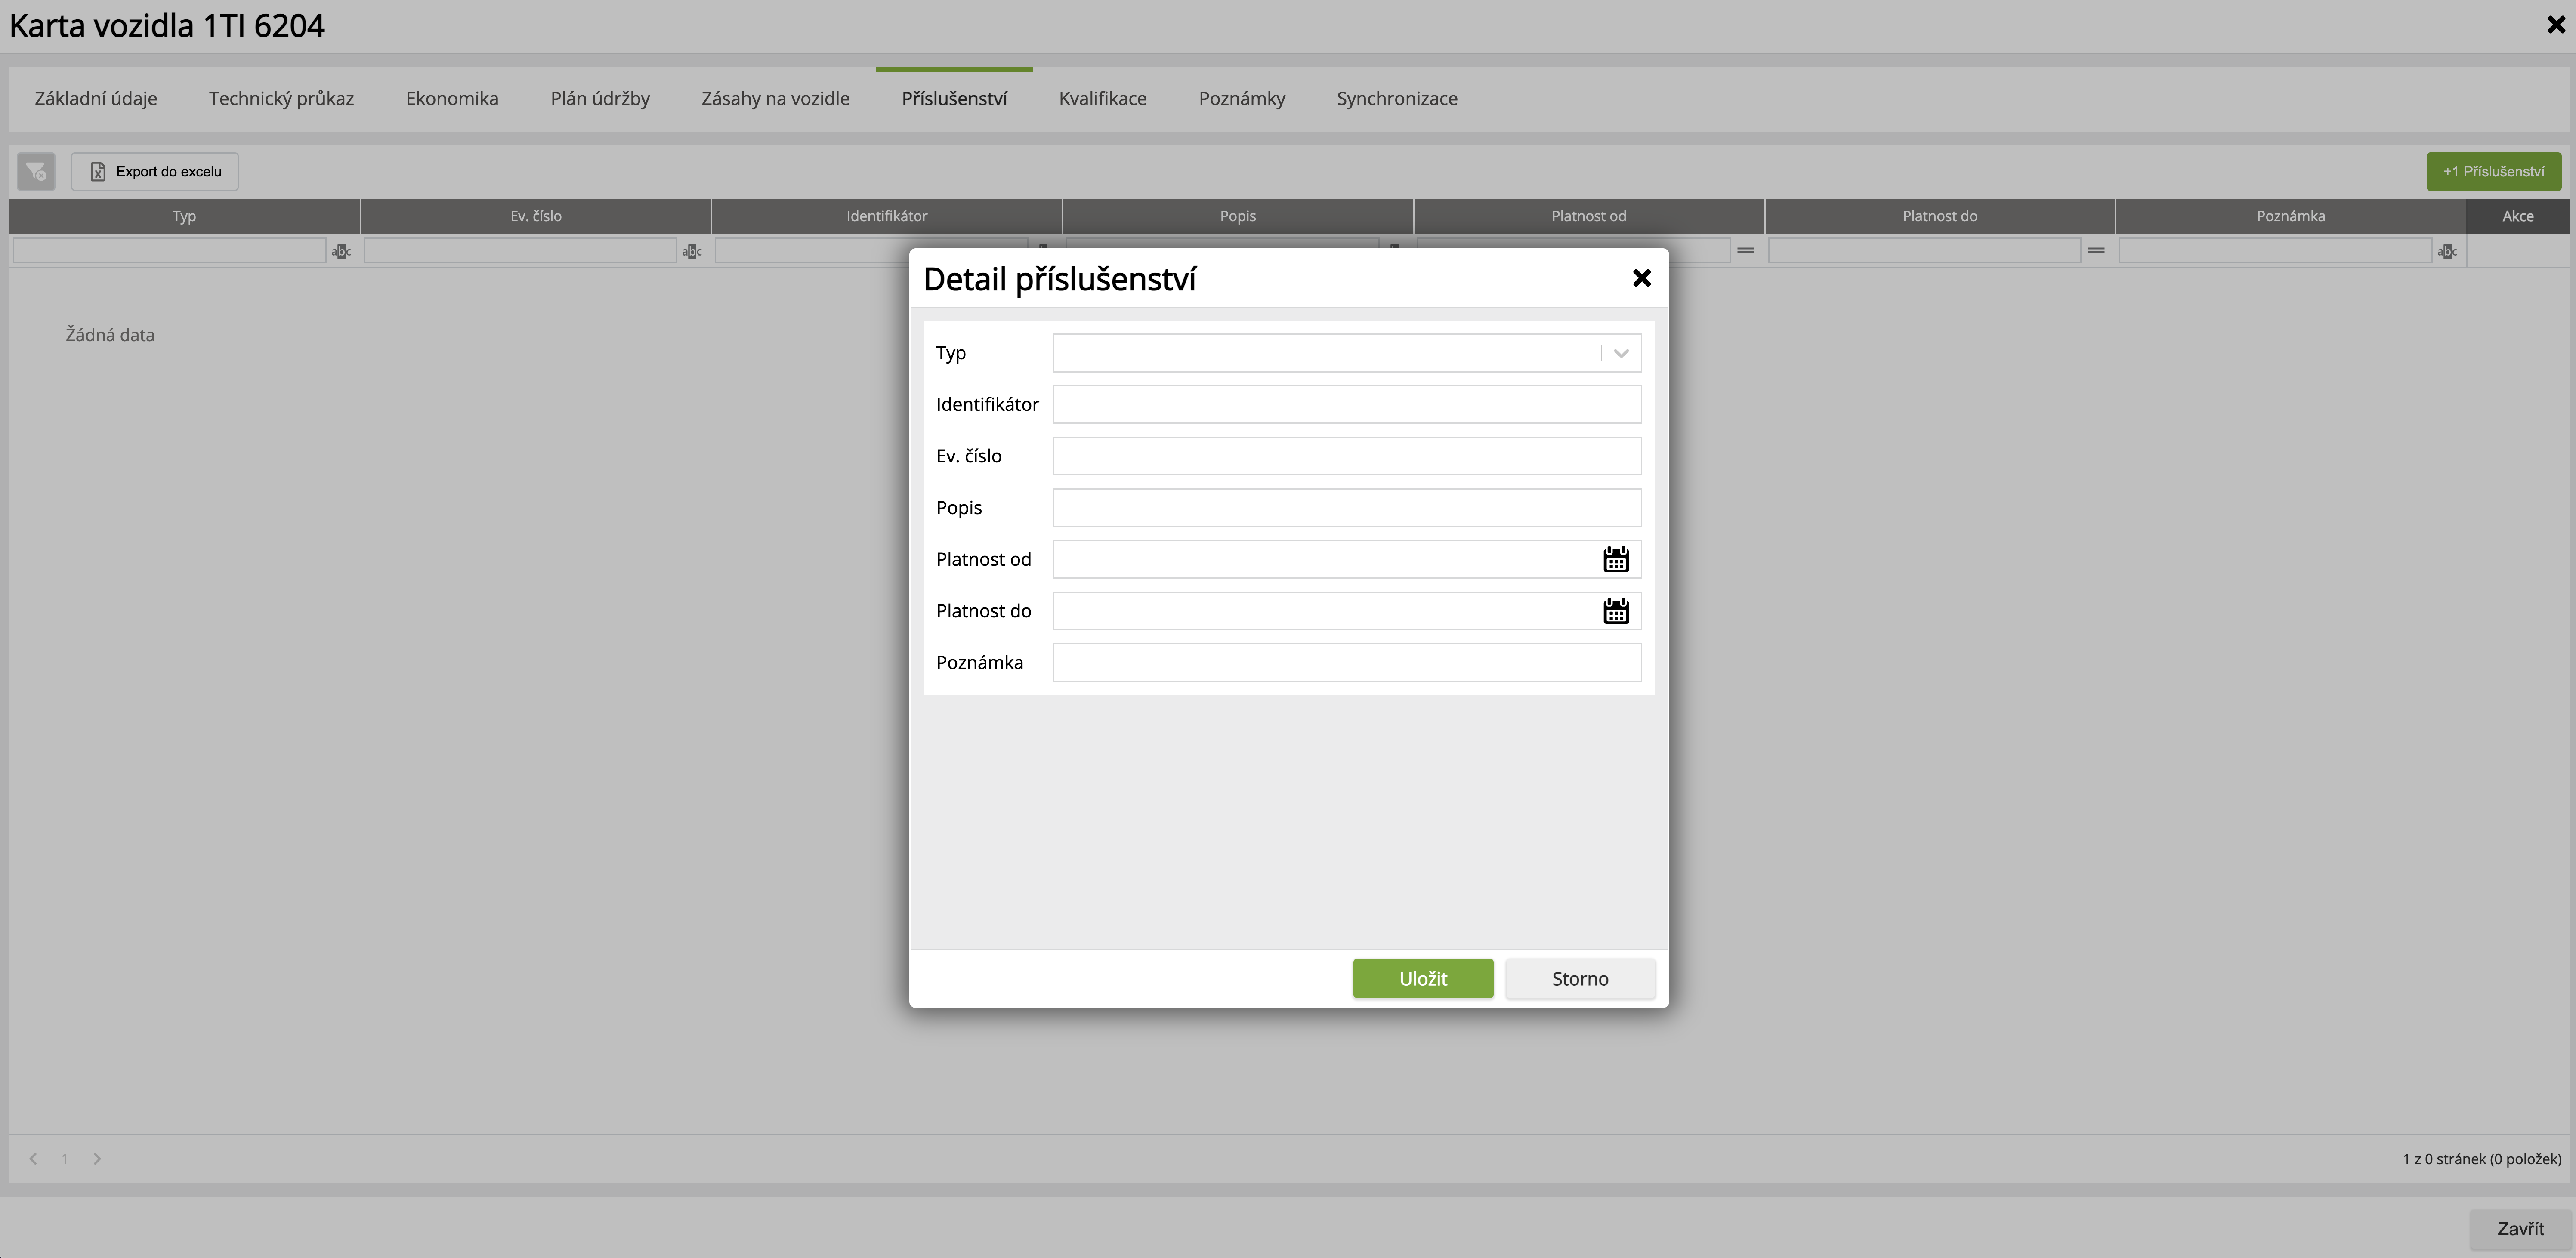Image resolution: width=2576 pixels, height=1258 pixels.
Task: Click the Typ column text filter icon
Action: point(341,251)
